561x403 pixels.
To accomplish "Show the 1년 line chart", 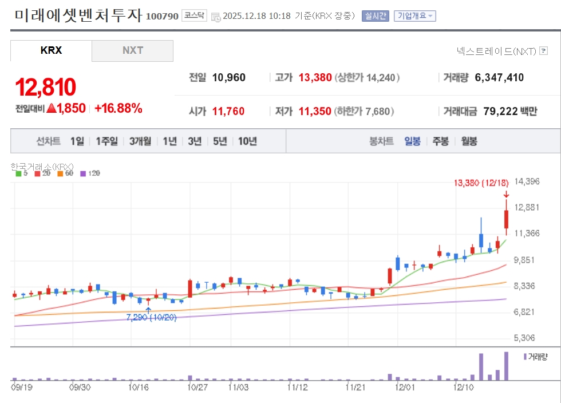I will click(169, 141).
